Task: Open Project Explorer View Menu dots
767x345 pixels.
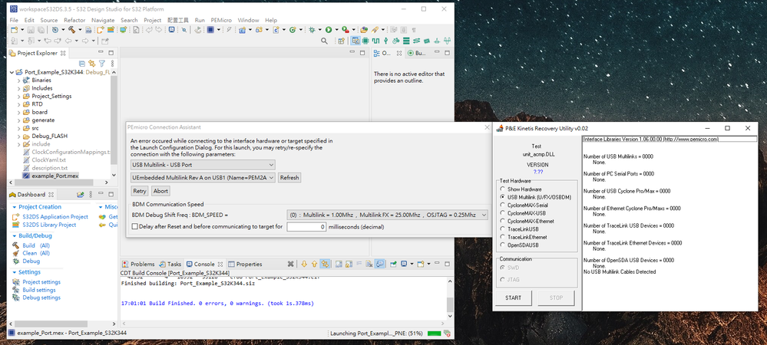Action: (112, 64)
